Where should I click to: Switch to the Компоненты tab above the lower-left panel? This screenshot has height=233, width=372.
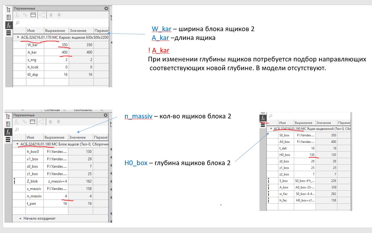83,110
